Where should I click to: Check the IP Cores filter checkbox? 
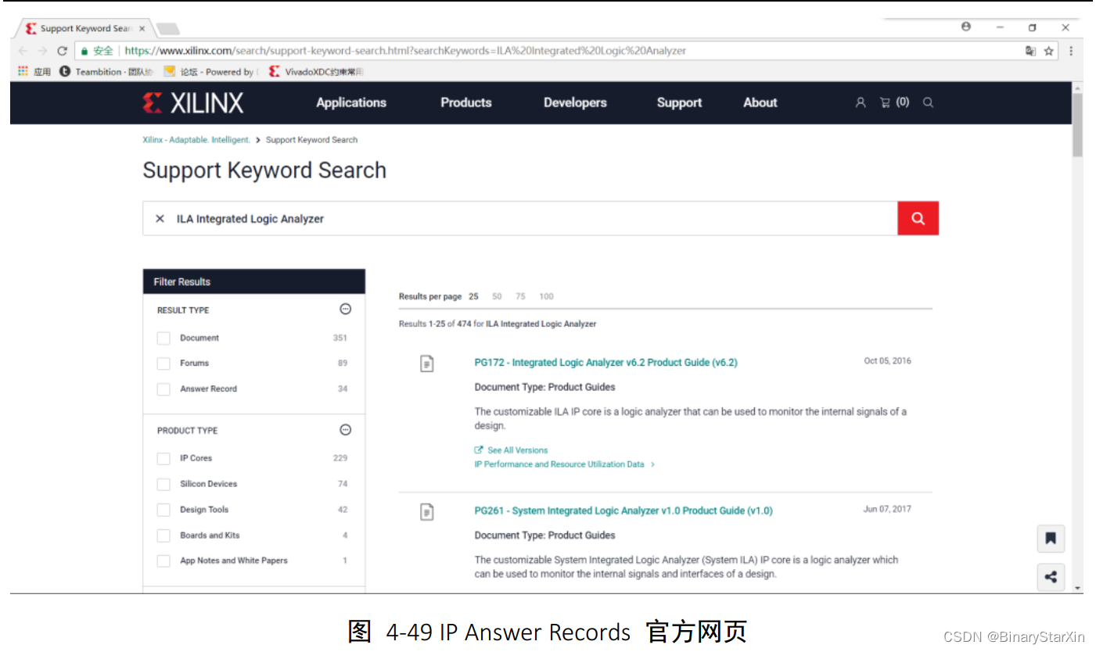click(x=164, y=459)
